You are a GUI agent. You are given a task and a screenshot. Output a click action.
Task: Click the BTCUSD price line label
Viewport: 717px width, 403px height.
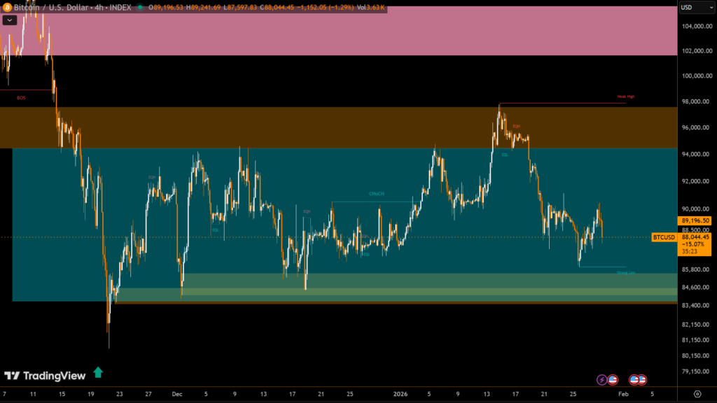tap(664, 237)
